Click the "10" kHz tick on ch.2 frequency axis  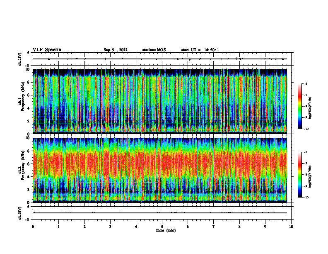[x=28, y=138]
